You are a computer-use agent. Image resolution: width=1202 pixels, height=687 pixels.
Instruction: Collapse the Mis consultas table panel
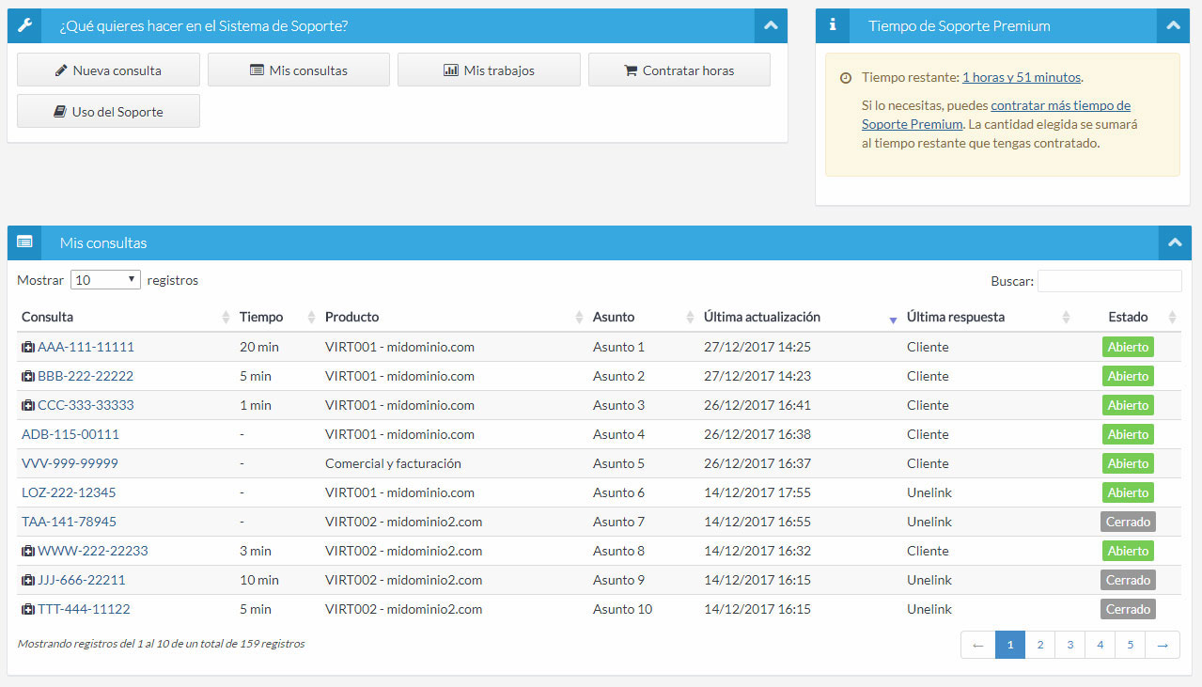(1174, 242)
